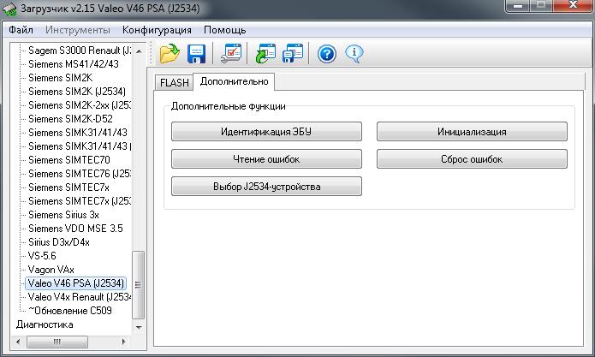The width and height of the screenshot is (595, 357).
Task: Open settings via wrench checklist icon
Action: pyautogui.click(x=231, y=53)
